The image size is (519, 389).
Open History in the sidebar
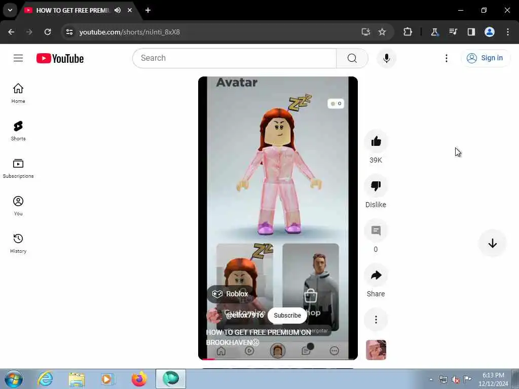point(18,244)
